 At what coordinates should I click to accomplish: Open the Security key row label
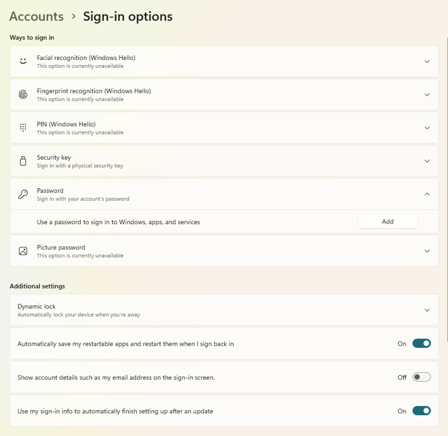(54, 157)
